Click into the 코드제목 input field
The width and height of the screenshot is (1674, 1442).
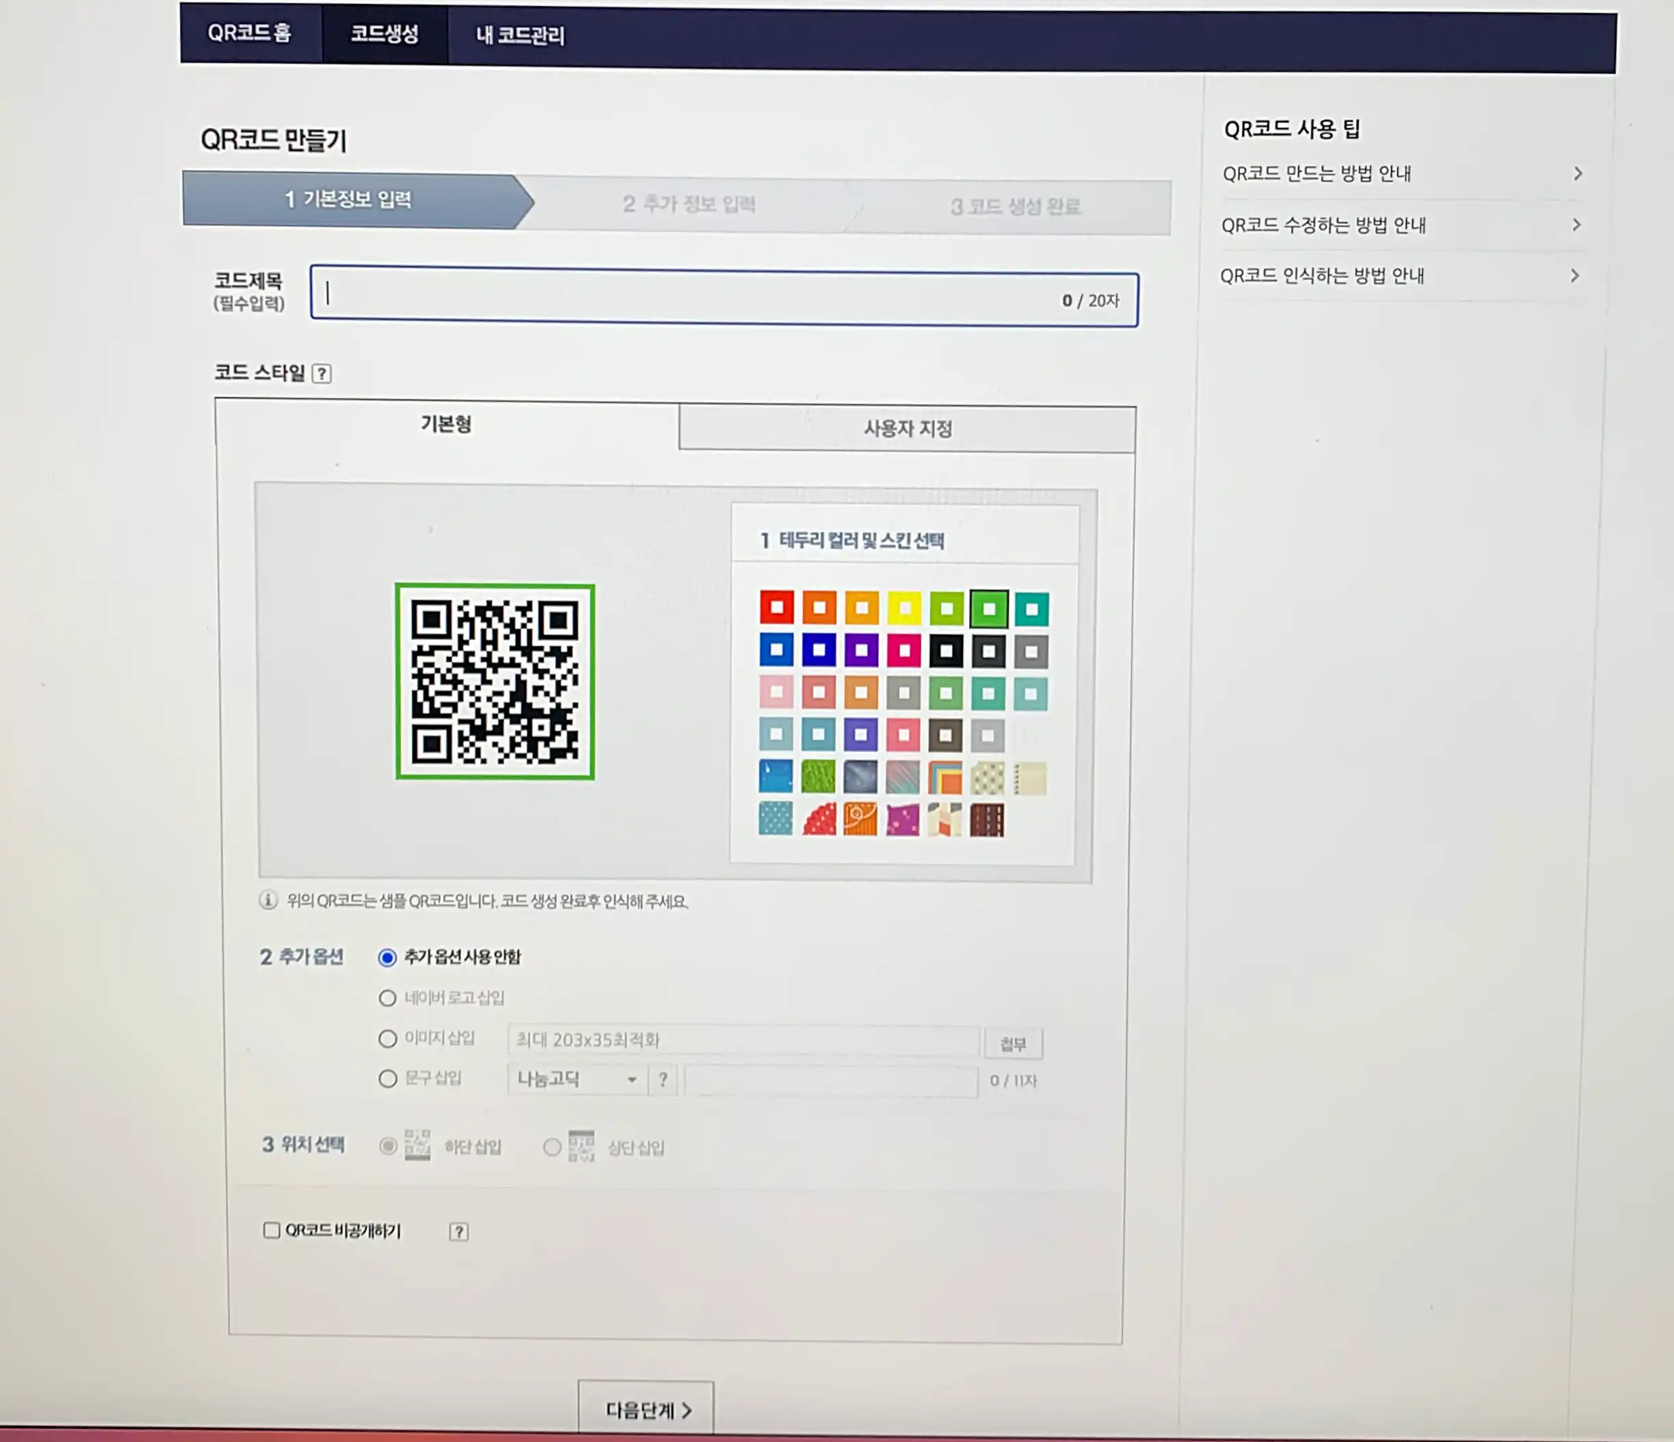[x=724, y=296]
